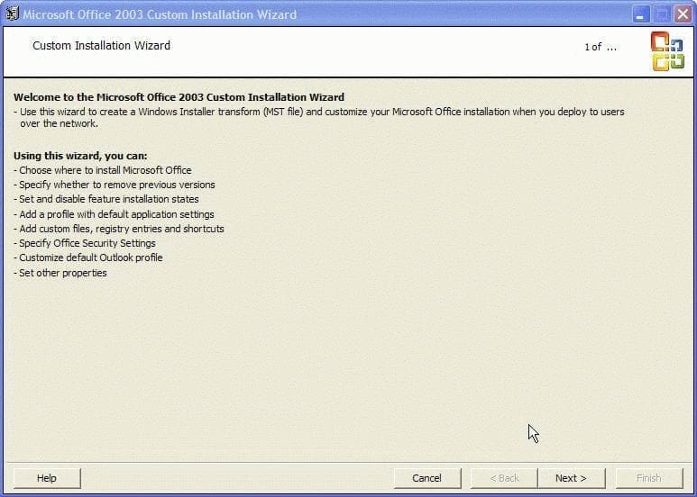The image size is (697, 497).
Task: Click 'Set and disable feature installation states'
Action: (x=106, y=199)
